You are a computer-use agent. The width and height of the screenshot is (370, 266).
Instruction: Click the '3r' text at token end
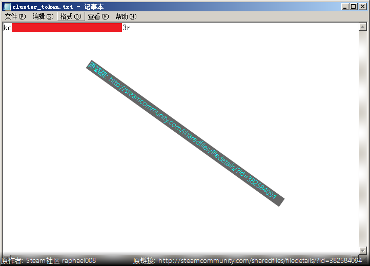click(127, 28)
